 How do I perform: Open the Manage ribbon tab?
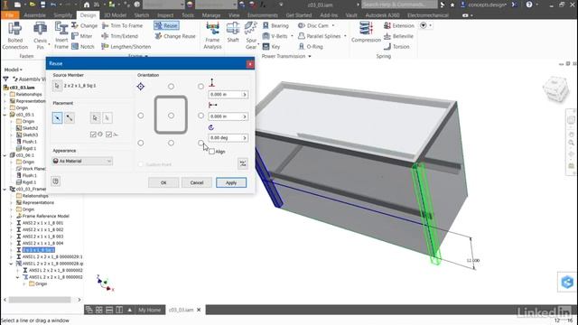tap(211, 15)
